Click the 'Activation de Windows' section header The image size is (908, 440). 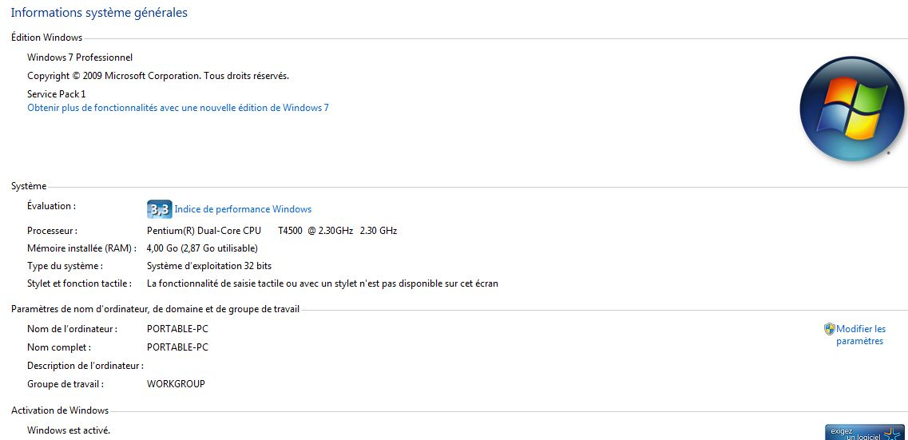tap(60, 410)
